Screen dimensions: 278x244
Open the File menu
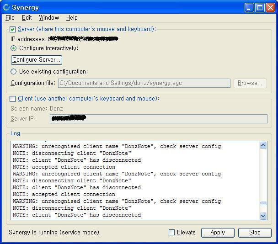point(10,18)
